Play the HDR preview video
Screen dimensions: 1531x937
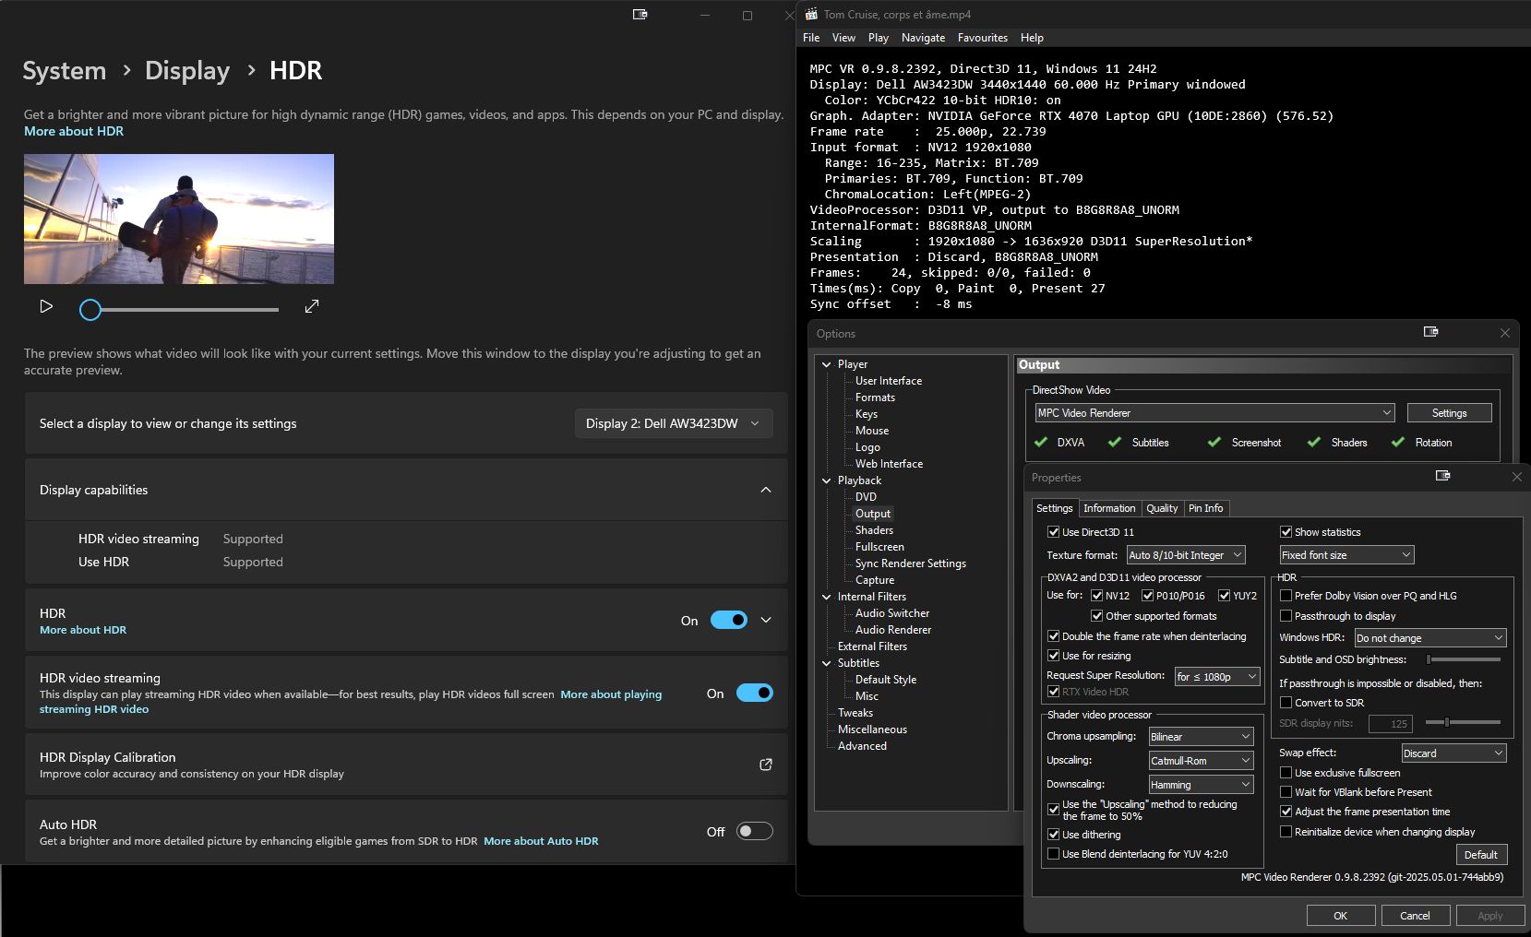(46, 306)
